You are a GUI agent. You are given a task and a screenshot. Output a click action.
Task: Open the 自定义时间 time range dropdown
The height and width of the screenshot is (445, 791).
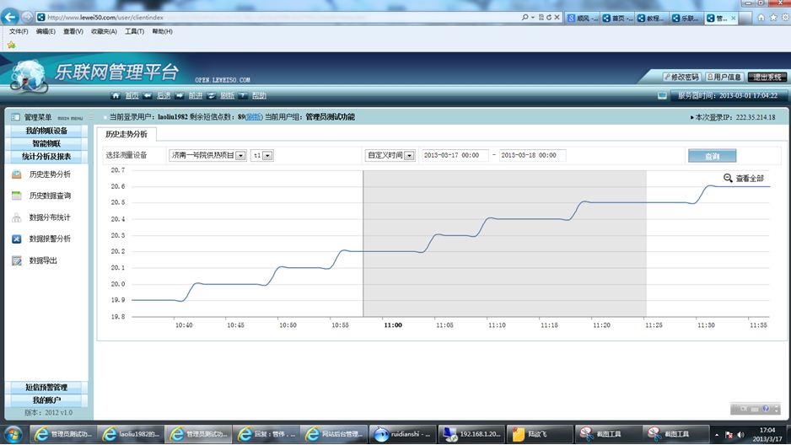coord(409,156)
